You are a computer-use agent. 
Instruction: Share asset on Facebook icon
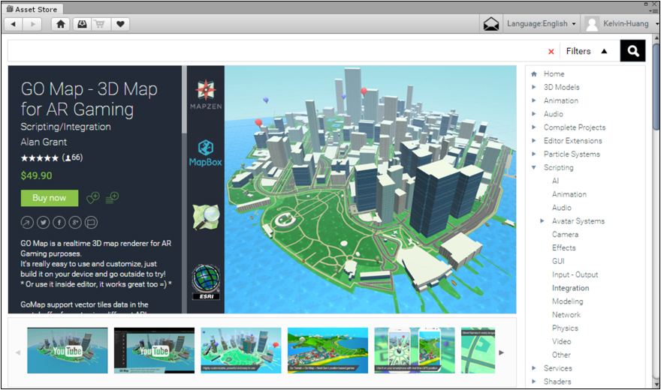[x=59, y=222]
